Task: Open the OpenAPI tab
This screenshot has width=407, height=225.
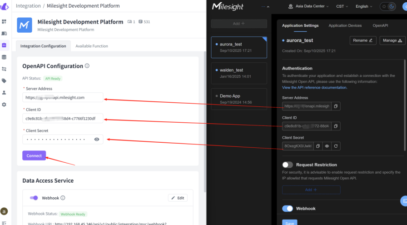Action: point(380,26)
